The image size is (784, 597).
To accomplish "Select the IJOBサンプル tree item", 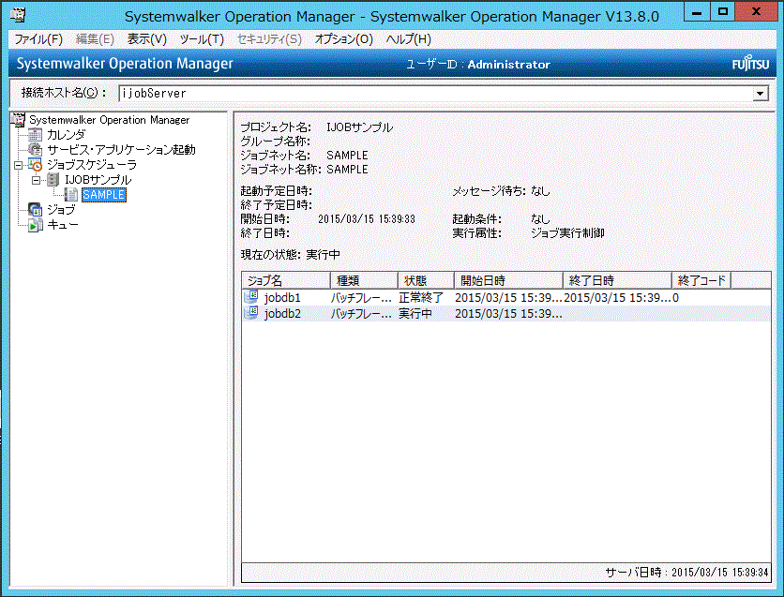I will pos(98,179).
